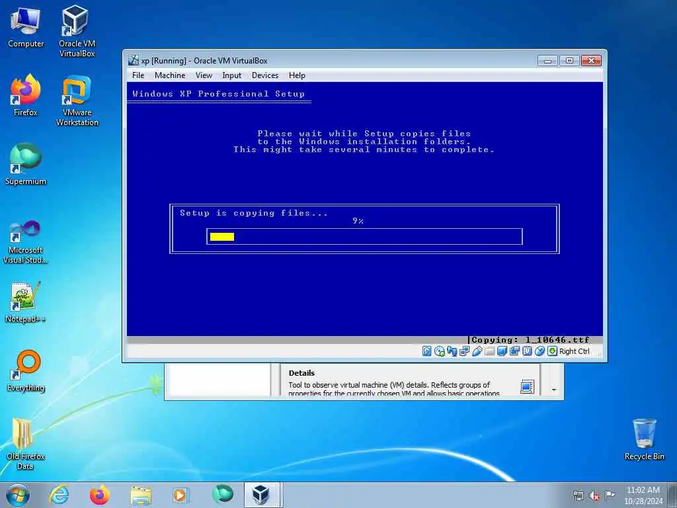Click the VirtualBox taskbar button
677x508 pixels.
click(x=261, y=495)
